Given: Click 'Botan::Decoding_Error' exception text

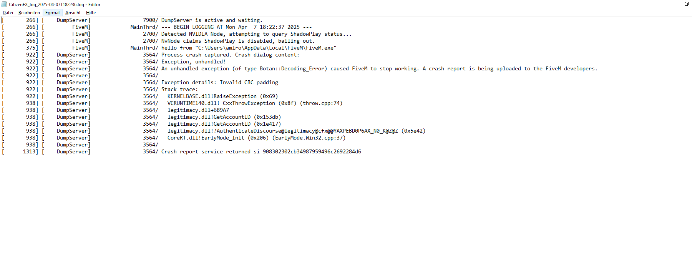Looking at the screenshot, I should click(x=293, y=69).
